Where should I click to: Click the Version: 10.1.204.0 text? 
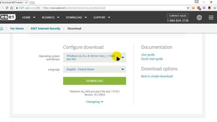[95, 95]
